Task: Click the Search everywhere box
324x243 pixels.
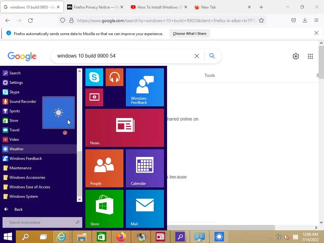Action: tap(42, 222)
